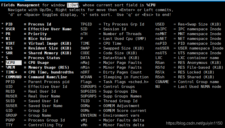
Task: Select the RSan field entry
Action: coord(160,63)
